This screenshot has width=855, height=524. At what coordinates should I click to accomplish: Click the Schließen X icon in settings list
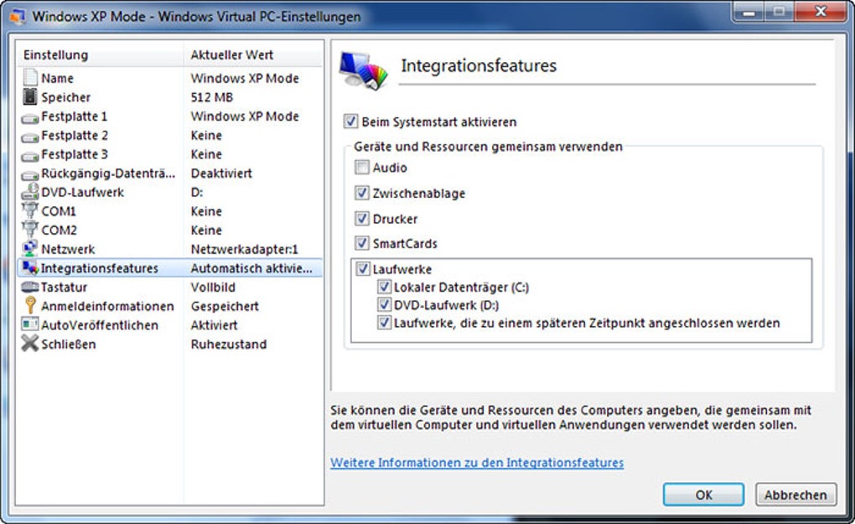(30, 344)
